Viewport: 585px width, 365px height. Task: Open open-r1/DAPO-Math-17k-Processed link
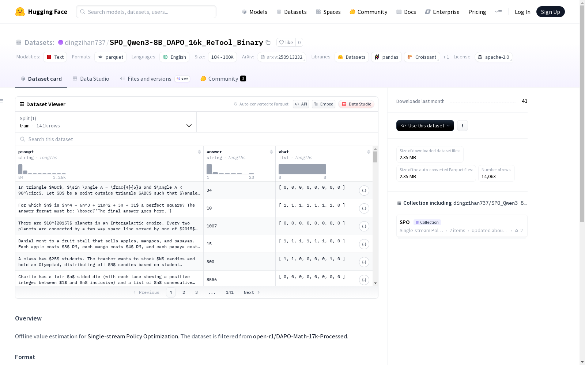tap(300, 336)
